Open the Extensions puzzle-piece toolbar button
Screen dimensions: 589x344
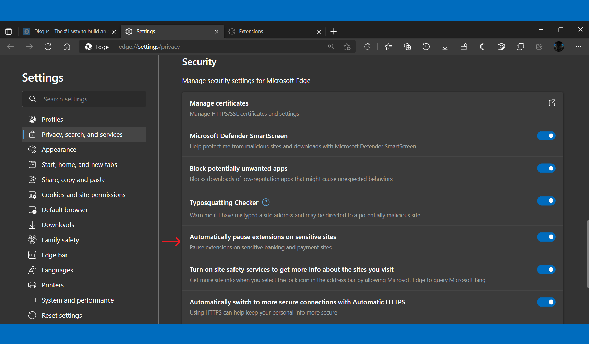(368, 47)
